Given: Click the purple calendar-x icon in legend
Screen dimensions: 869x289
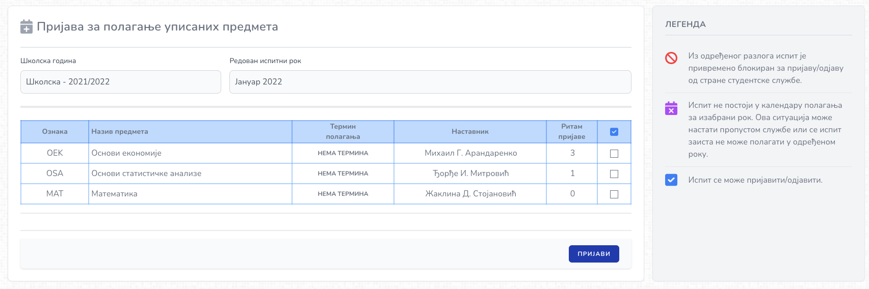Looking at the screenshot, I should [x=671, y=108].
